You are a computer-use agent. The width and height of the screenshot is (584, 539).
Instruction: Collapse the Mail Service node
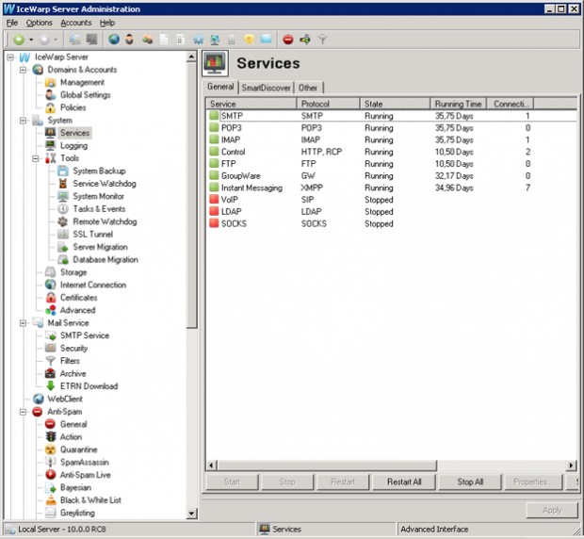pyautogui.click(x=24, y=323)
